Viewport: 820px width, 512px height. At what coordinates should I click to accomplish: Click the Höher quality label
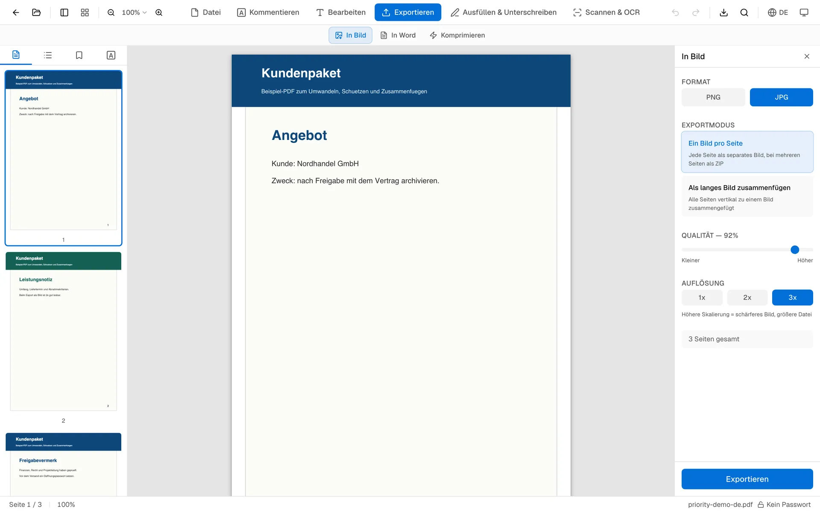(x=805, y=261)
